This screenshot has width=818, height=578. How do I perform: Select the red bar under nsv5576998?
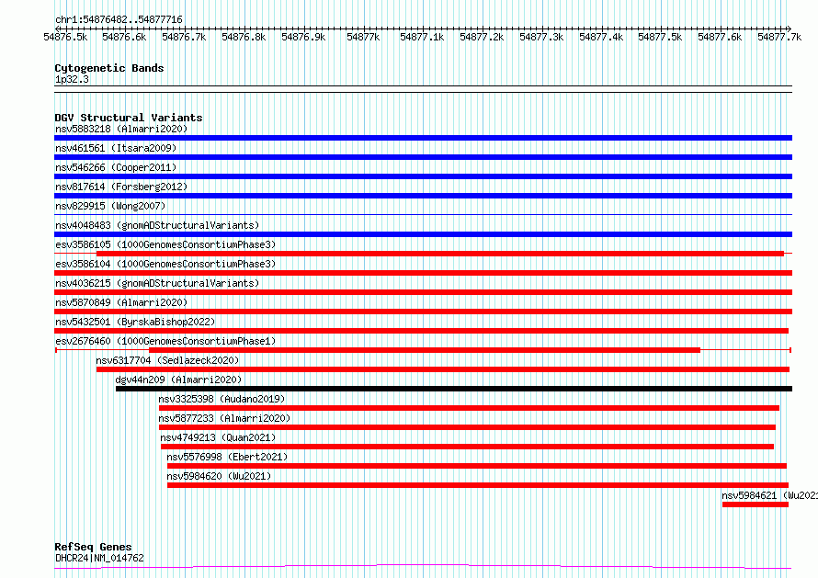coord(477,466)
